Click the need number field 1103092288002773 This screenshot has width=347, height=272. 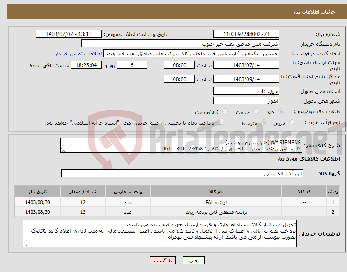coord(246,34)
